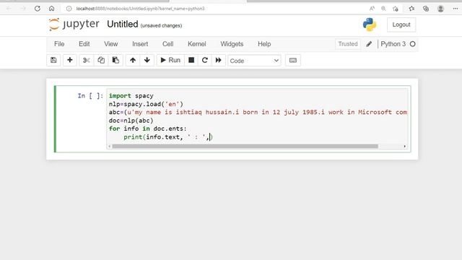Open the Widgets menu

coord(232,44)
